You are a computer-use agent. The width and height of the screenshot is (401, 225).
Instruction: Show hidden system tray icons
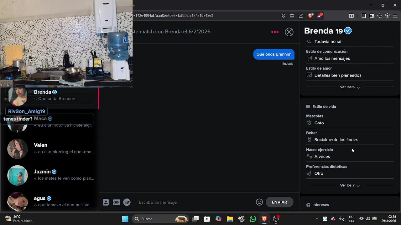tap(316, 219)
